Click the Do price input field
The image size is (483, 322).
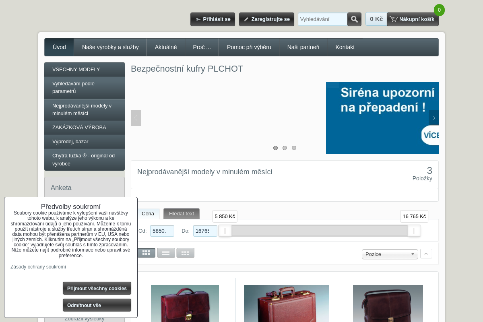205,231
